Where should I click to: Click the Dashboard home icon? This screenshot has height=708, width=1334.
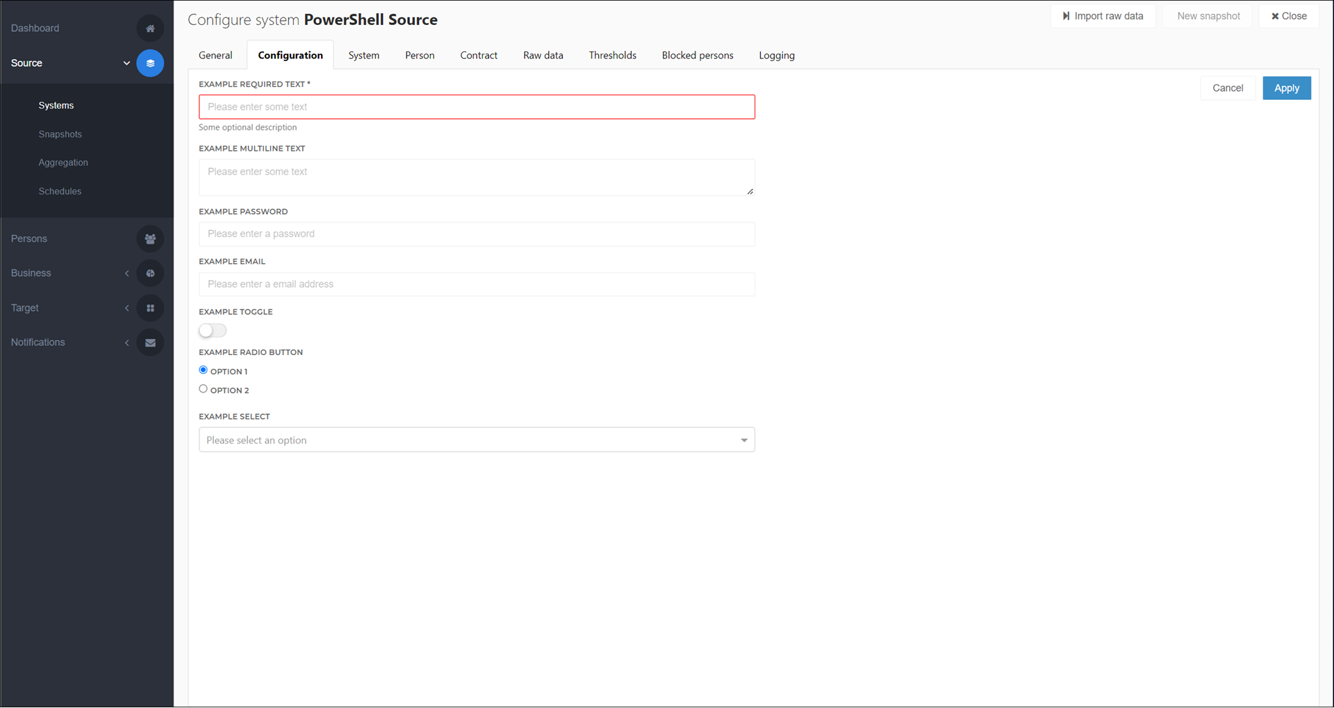point(150,28)
